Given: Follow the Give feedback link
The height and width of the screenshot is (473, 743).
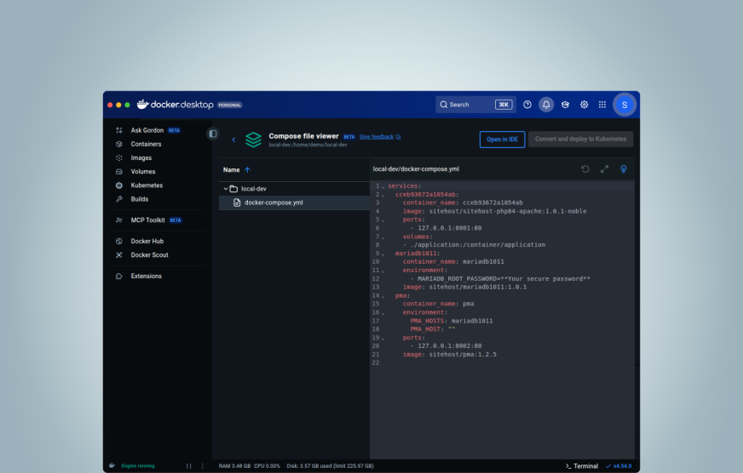Looking at the screenshot, I should pyautogui.click(x=377, y=136).
